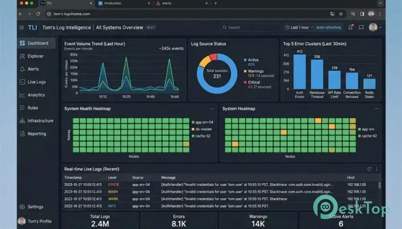This screenshot has height=229, width=402.
Task: Click the red Critical donut segment
Action: tap(213, 57)
